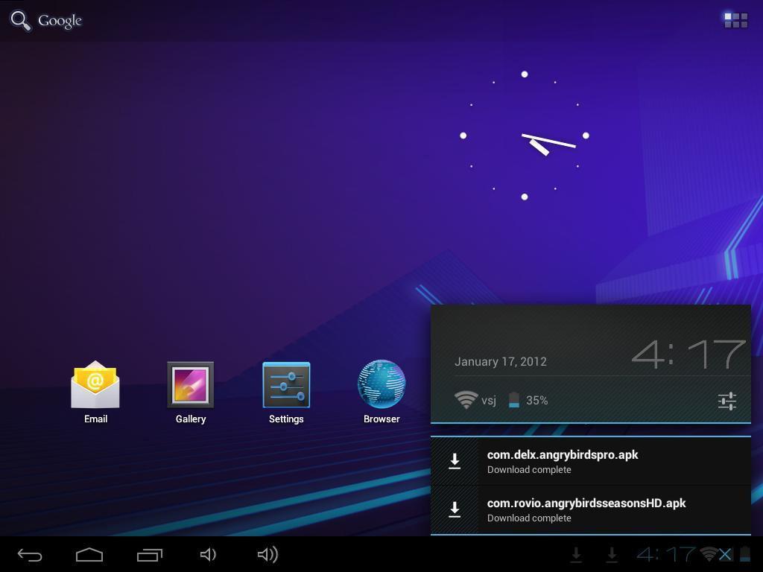The width and height of the screenshot is (763, 572).
Task: Click the January 17, 2012 date
Action: point(500,361)
